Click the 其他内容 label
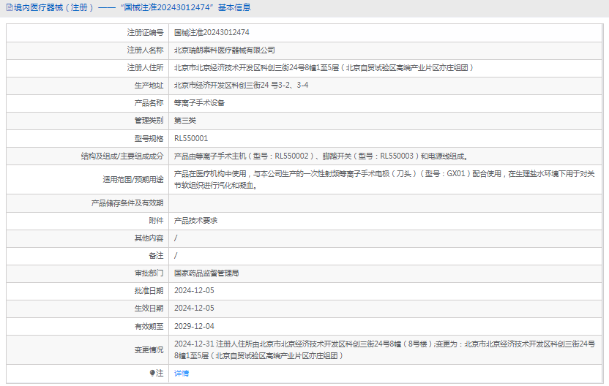The image size is (609, 386). point(149,238)
